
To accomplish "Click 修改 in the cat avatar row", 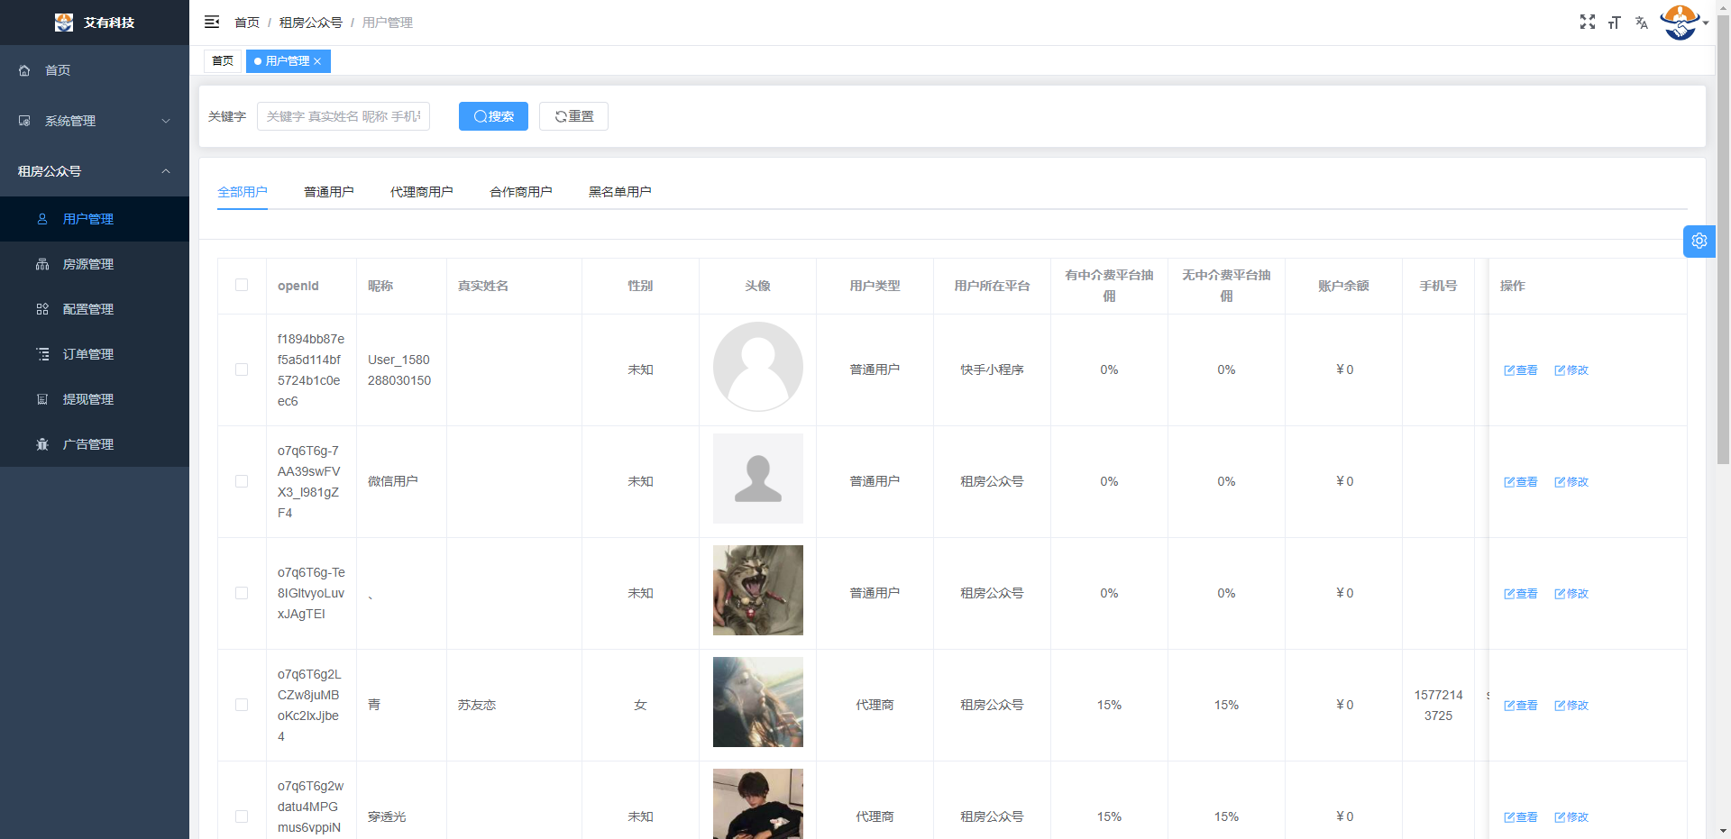I will click(x=1571, y=594).
